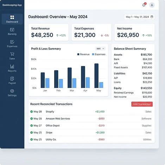The width and height of the screenshot is (165, 165).
Task: Click the Office Depot reconciled check icon
Action: [32, 126]
